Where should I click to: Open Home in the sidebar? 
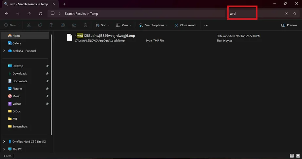coord(25,36)
